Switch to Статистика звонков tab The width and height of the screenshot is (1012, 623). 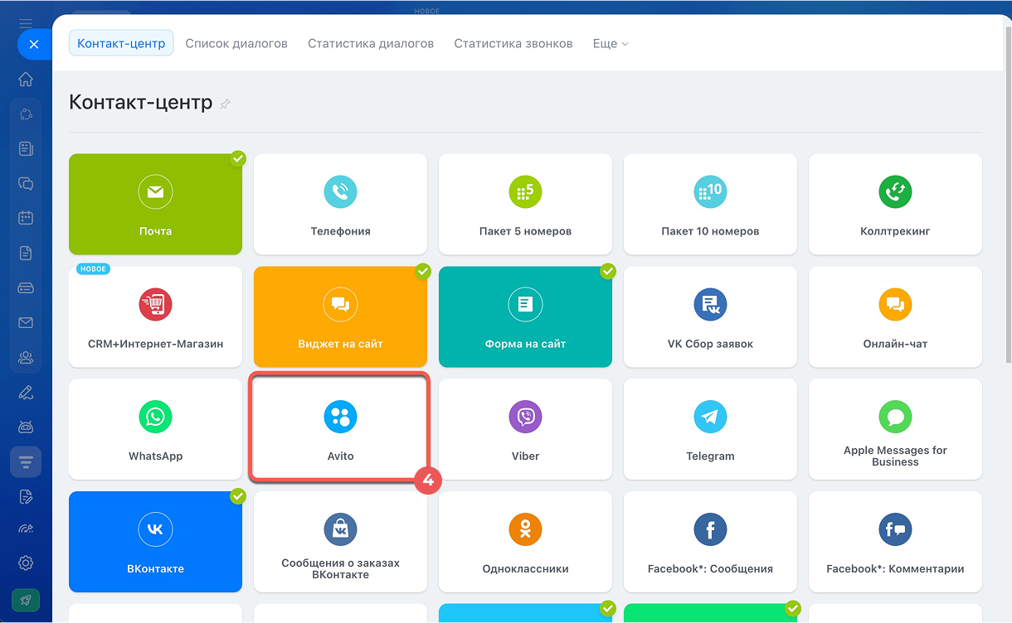tap(513, 43)
